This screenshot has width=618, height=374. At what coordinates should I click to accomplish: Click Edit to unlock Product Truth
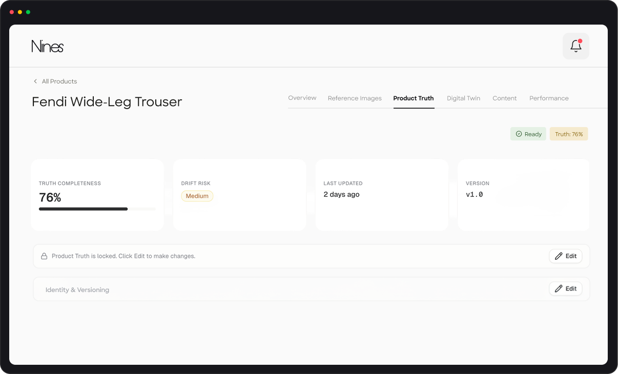coord(566,256)
